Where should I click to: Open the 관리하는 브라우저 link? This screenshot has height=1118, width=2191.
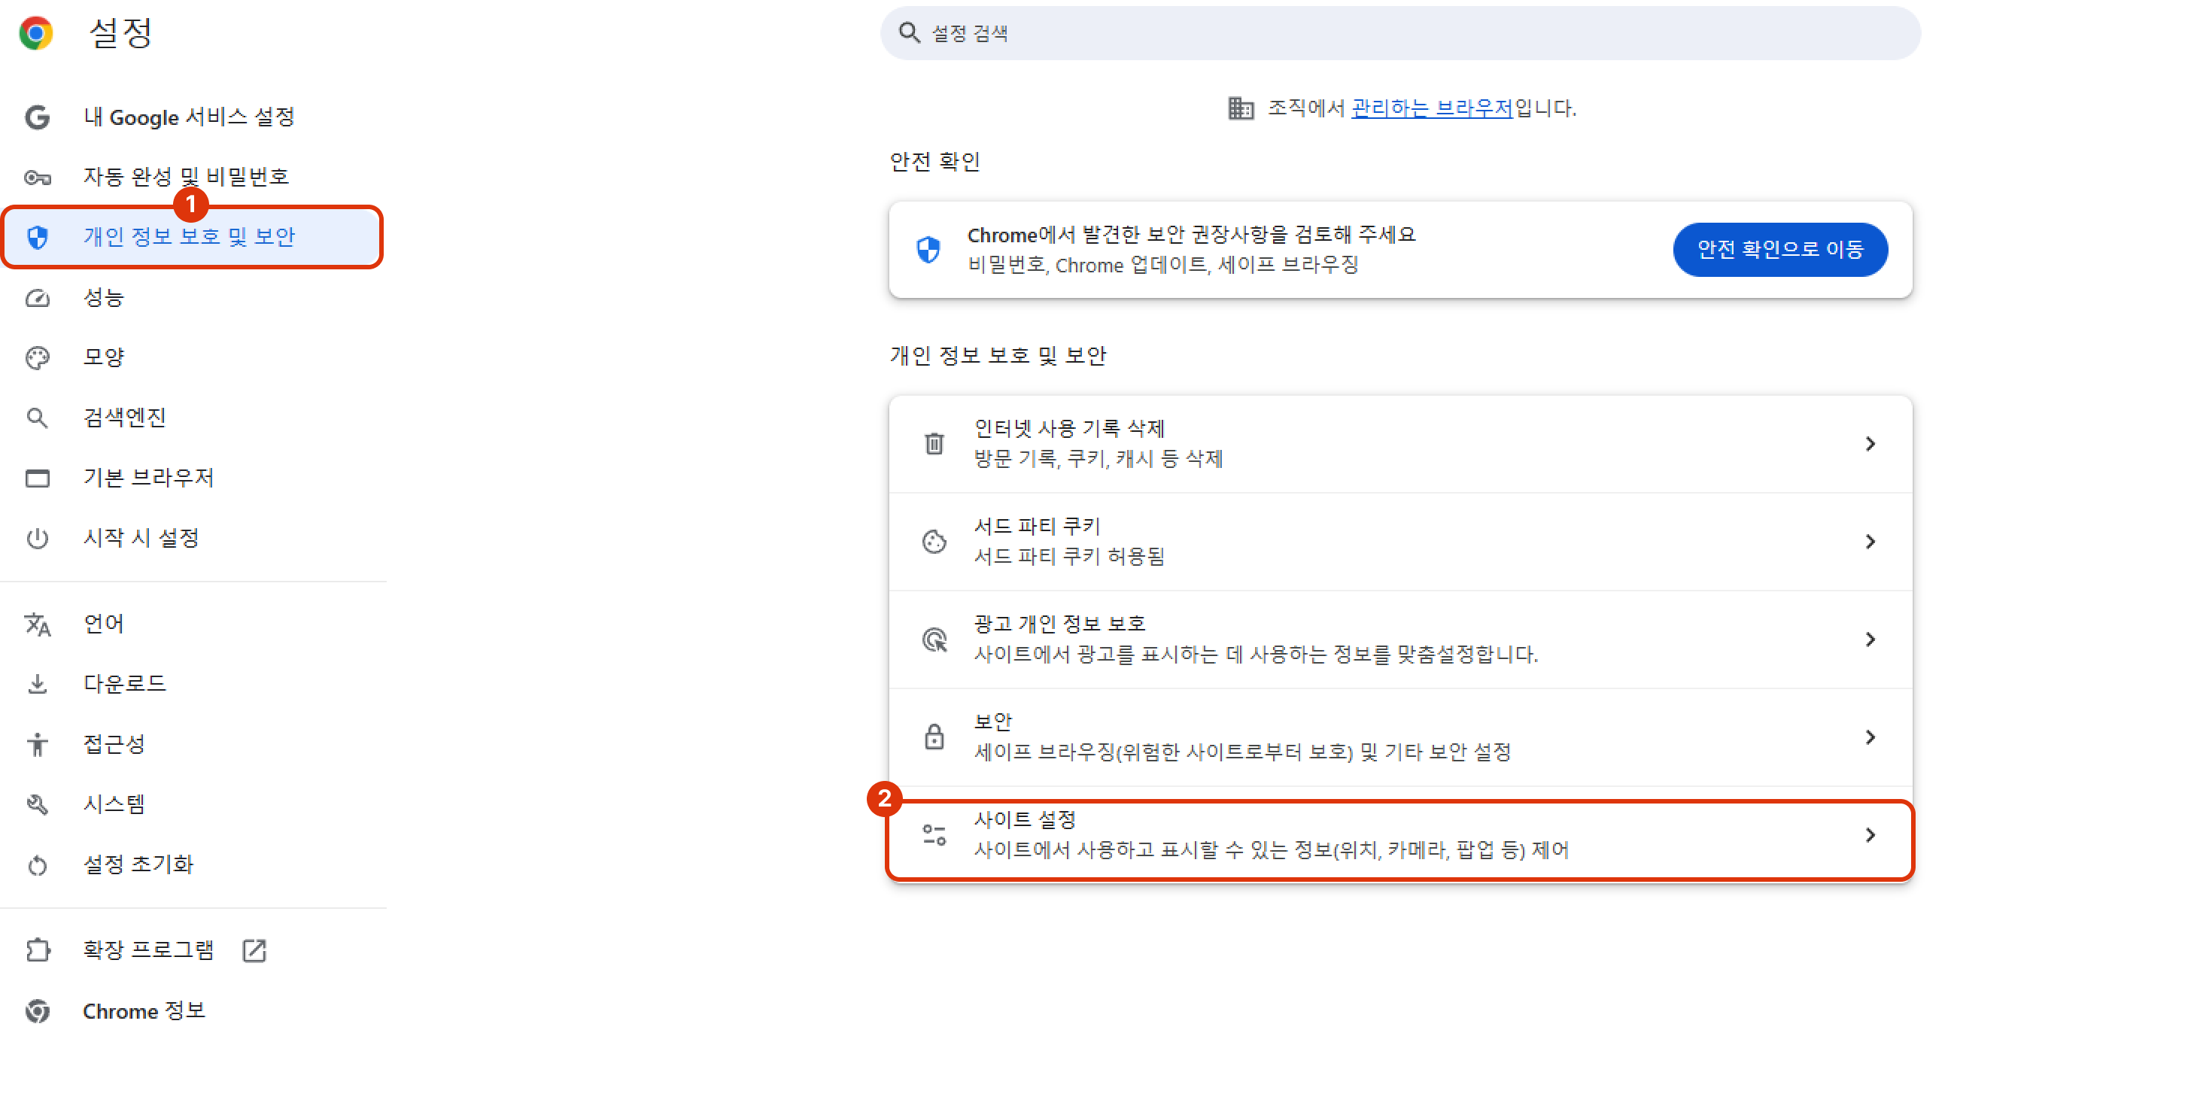tap(1432, 108)
